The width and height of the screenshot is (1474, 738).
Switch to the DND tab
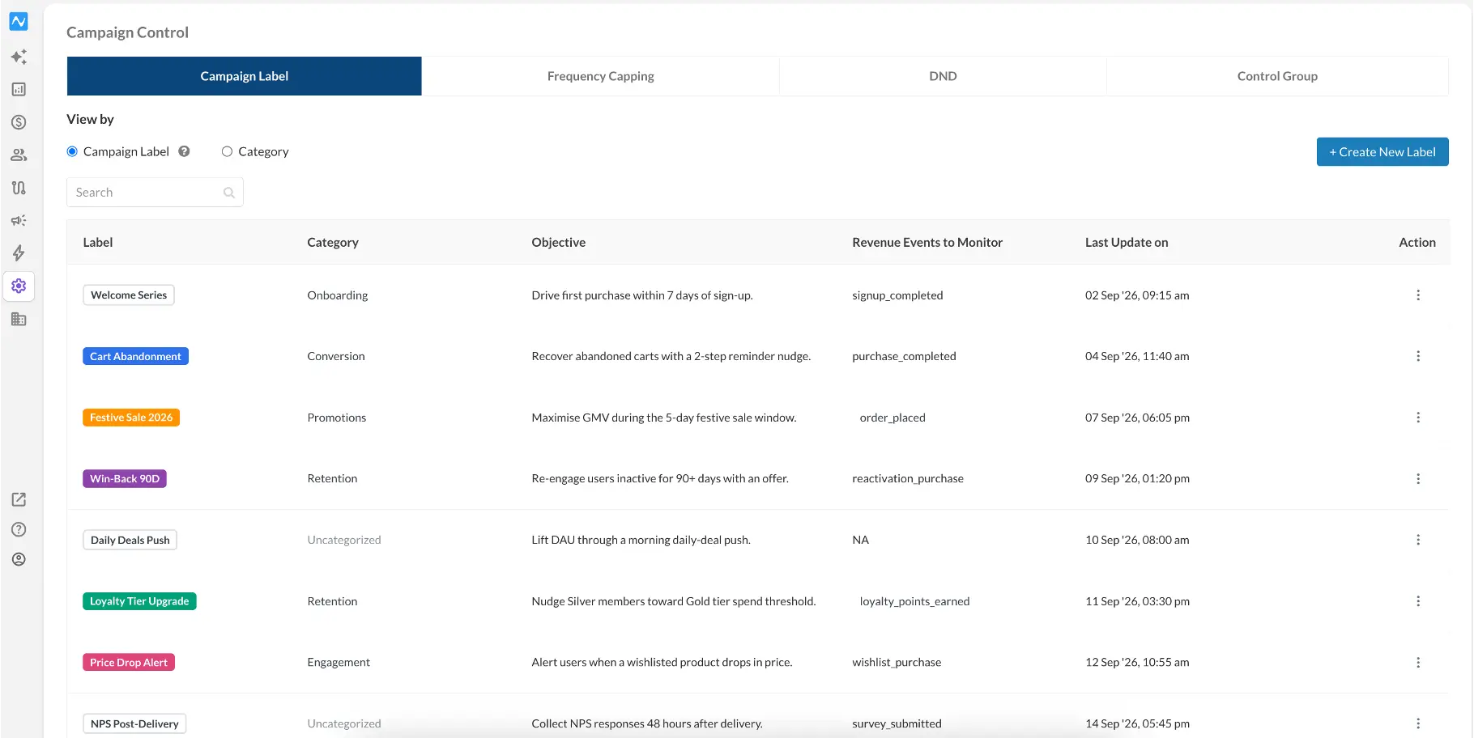click(943, 76)
